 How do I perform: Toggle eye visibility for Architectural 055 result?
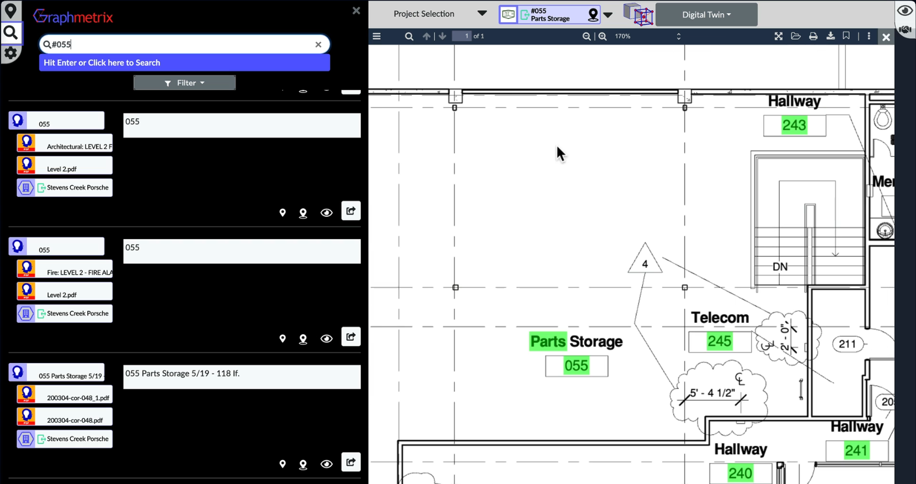pyautogui.click(x=326, y=213)
